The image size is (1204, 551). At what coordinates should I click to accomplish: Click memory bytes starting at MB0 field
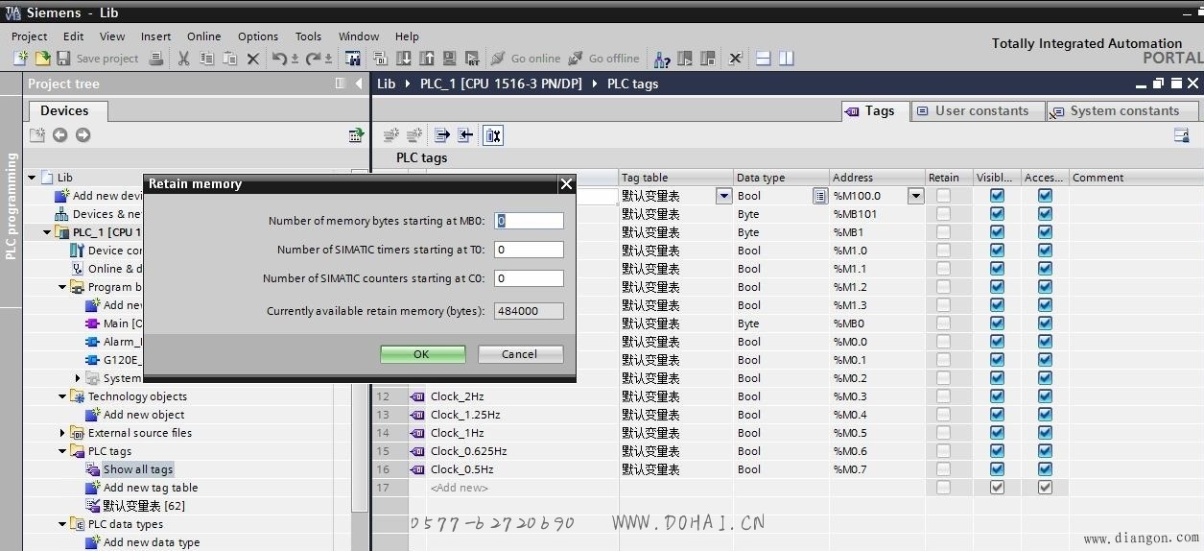(x=529, y=221)
